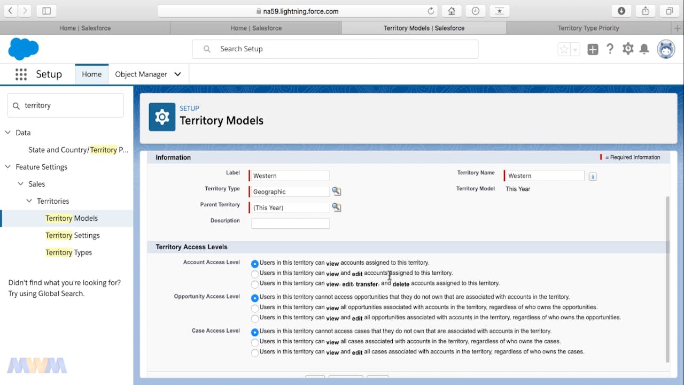Open Territory Types in sidebar
This screenshot has height=385, width=684.
(x=68, y=252)
